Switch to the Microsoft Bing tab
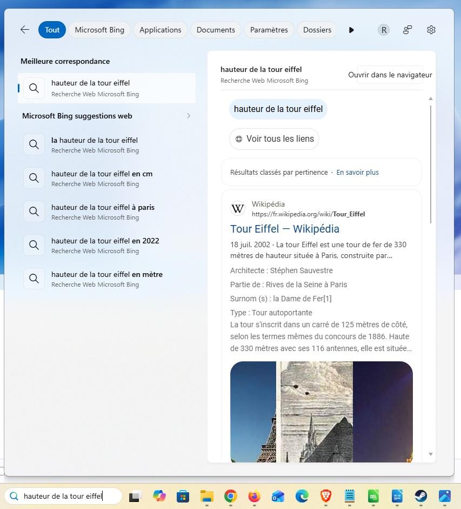 [x=99, y=30]
